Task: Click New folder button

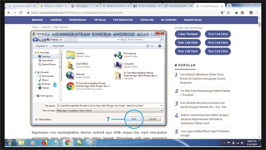Action: click(59, 46)
